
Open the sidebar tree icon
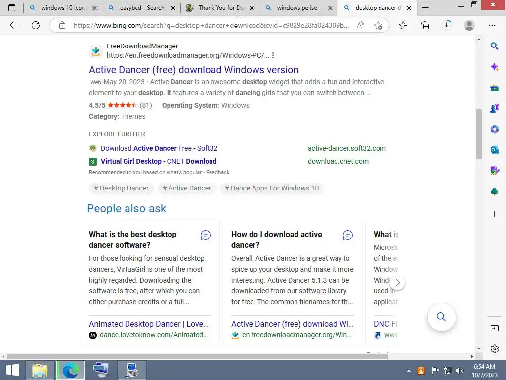(494, 191)
